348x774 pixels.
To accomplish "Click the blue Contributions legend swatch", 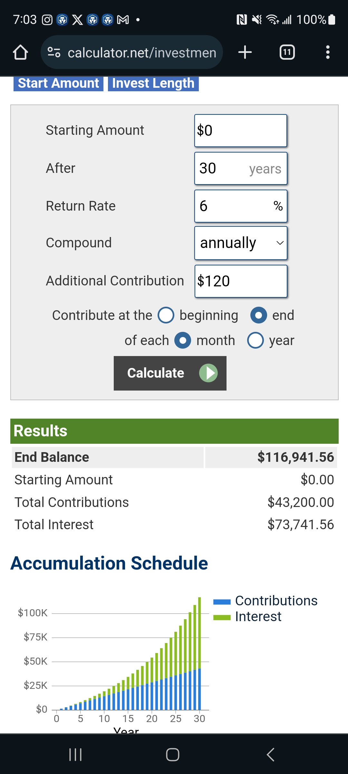I will click(222, 602).
